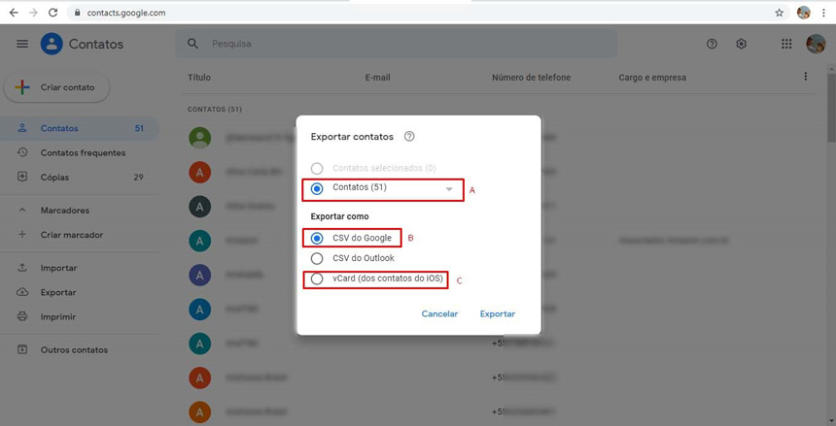The height and width of the screenshot is (426, 836).
Task: Choose vCard (dos contatos do iOS) option
Action: [x=317, y=279]
